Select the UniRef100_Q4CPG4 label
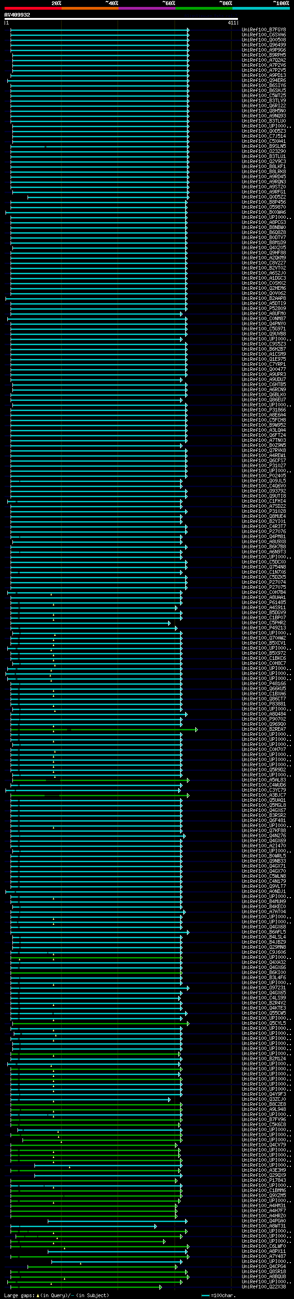 [x=264, y=1267]
